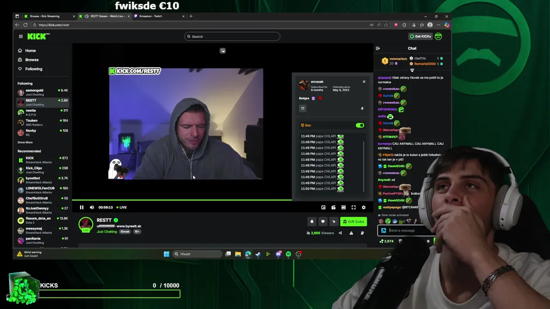Open recommended KICK channel
Image resolution: width=550 pixels, height=309 pixels.
point(43,160)
